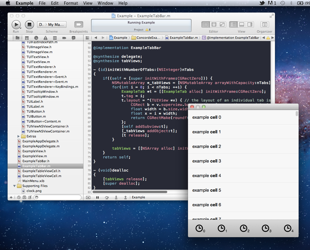Select the Version editor icon
Screen dimensions: 310x250
[222, 25]
